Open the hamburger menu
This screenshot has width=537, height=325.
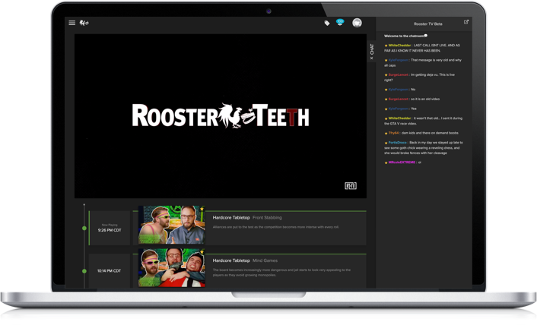click(x=72, y=23)
